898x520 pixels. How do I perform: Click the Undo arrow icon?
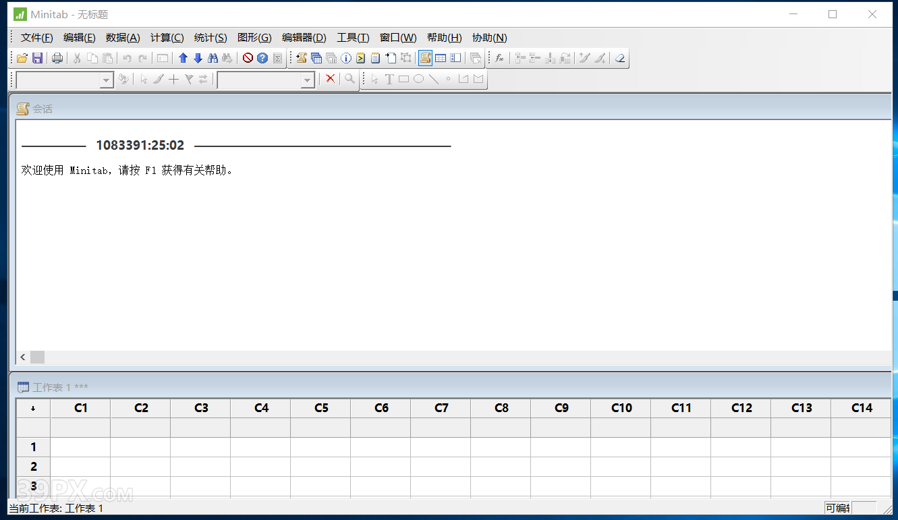pyautogui.click(x=127, y=59)
